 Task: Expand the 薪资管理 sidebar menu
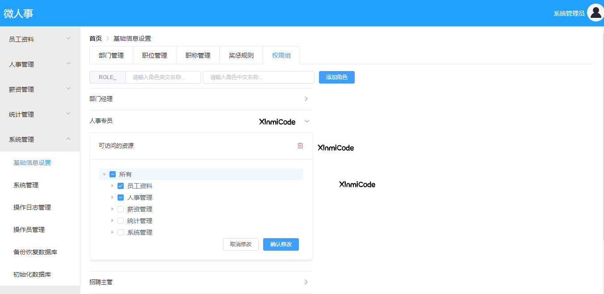coord(68,89)
